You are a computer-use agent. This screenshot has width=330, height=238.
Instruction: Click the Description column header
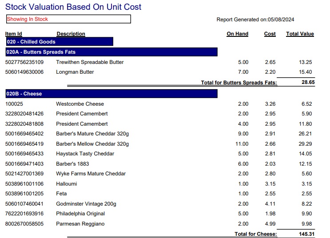(x=71, y=34)
